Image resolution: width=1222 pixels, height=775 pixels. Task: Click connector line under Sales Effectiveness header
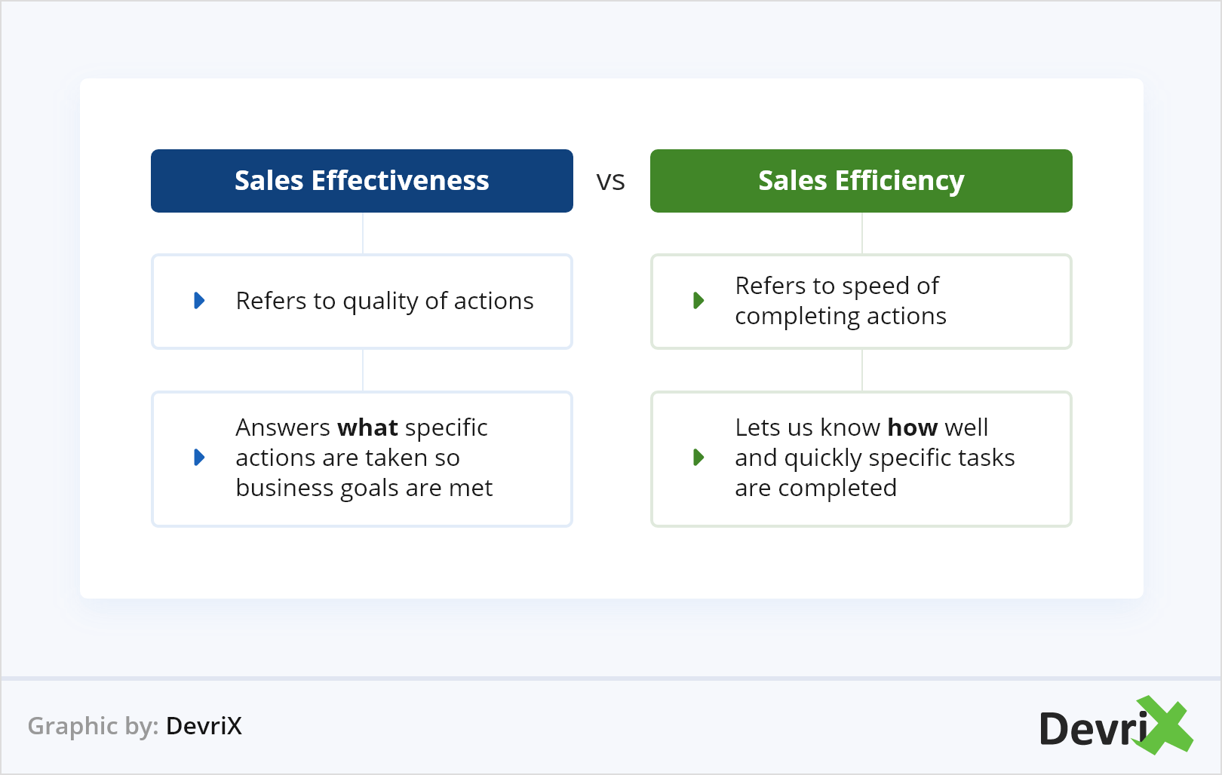point(363,233)
